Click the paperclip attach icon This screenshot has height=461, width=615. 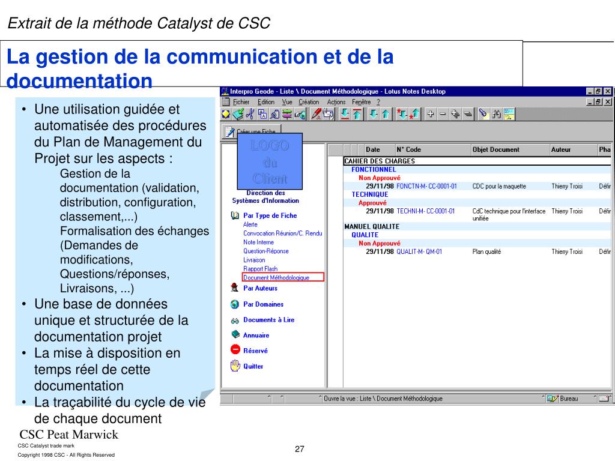click(x=275, y=114)
